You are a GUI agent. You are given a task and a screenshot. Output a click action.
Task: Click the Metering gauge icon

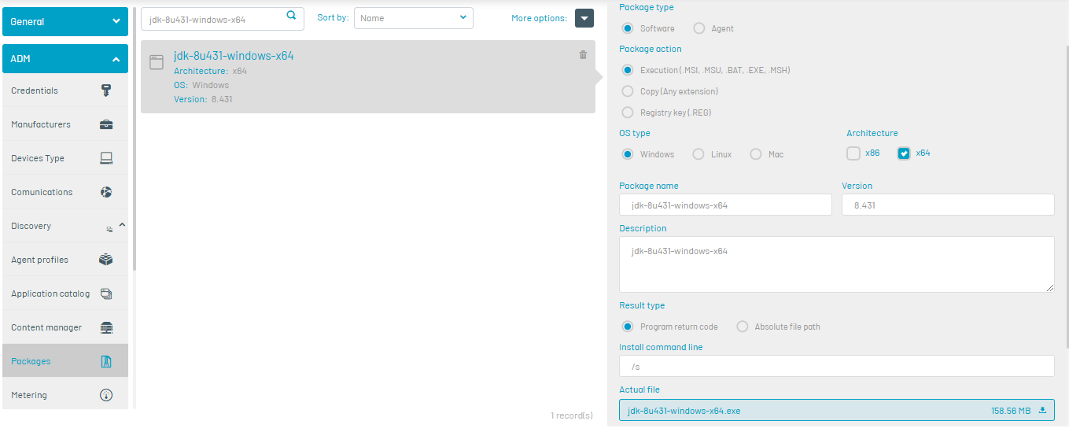click(106, 395)
